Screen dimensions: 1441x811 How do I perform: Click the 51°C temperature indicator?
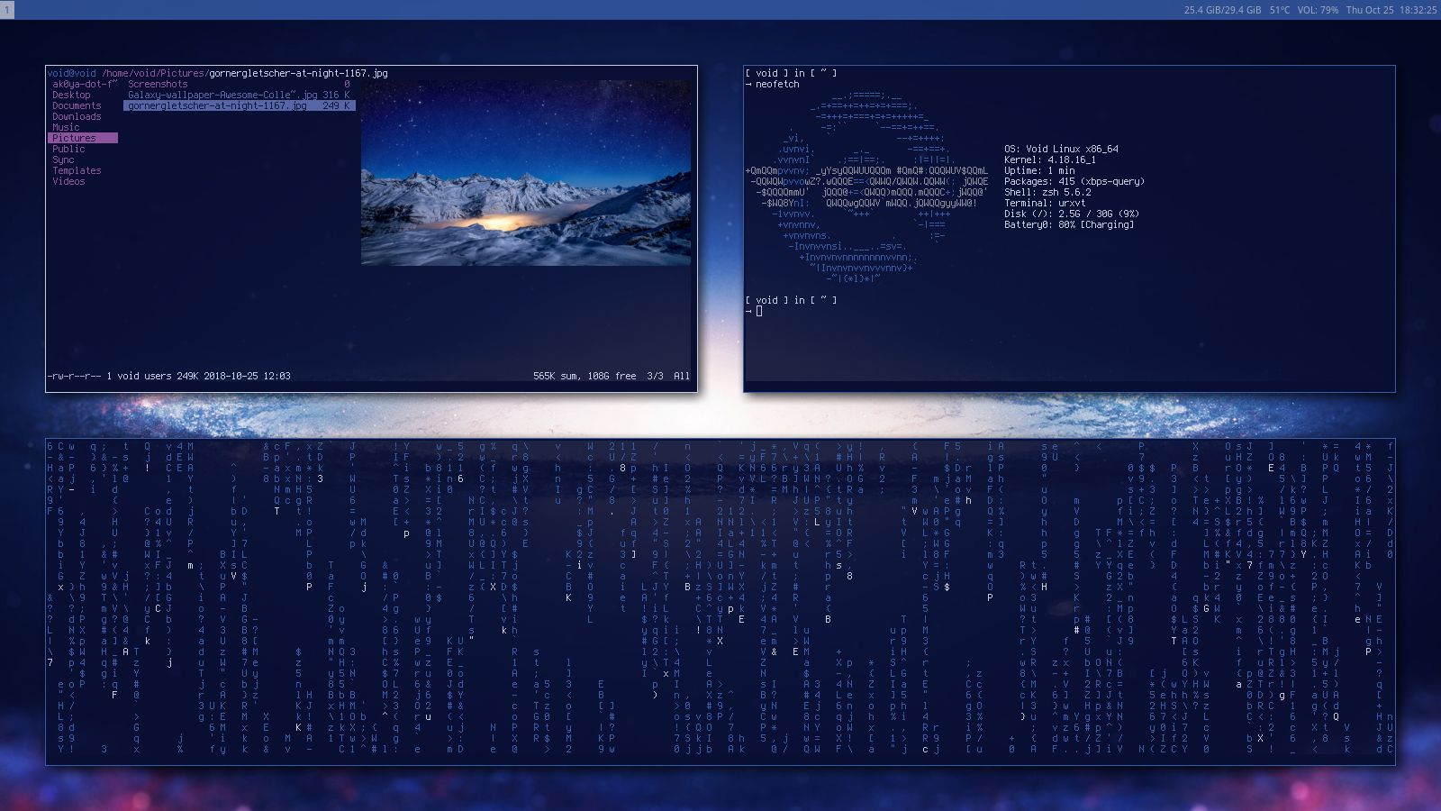click(1279, 10)
